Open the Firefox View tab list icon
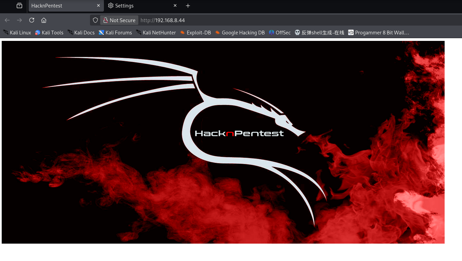This screenshot has width=462, height=261. (x=19, y=6)
